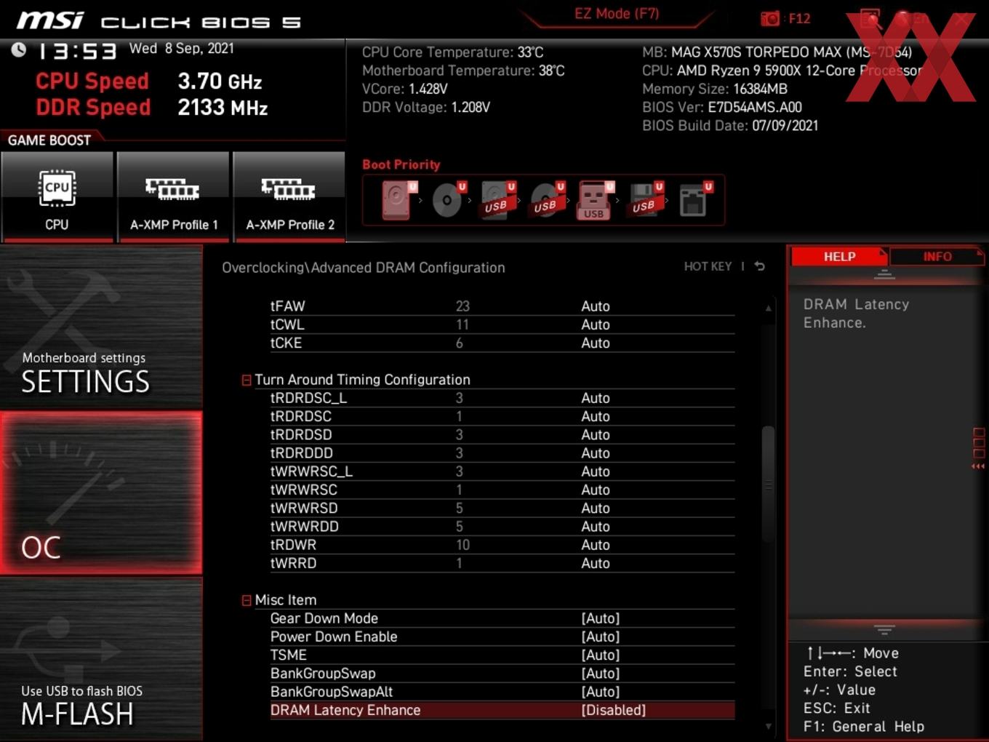Switch to the HELP tab
The height and width of the screenshot is (742, 989).
(839, 256)
